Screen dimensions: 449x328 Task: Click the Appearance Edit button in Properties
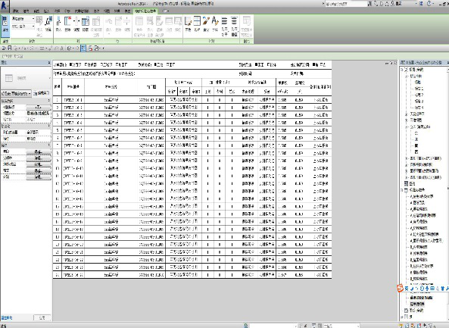(x=39, y=177)
